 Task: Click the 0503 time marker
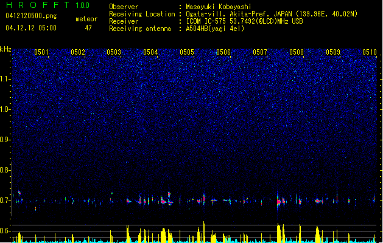(x=114, y=52)
